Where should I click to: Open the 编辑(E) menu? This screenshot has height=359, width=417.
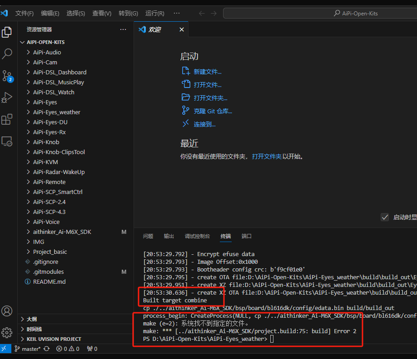tap(50, 13)
